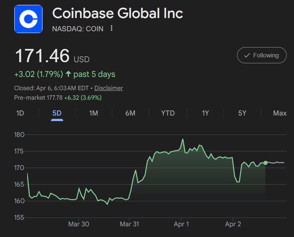Click the underlined Disclaimer text icon link
This screenshot has width=294, height=237.
[108, 88]
